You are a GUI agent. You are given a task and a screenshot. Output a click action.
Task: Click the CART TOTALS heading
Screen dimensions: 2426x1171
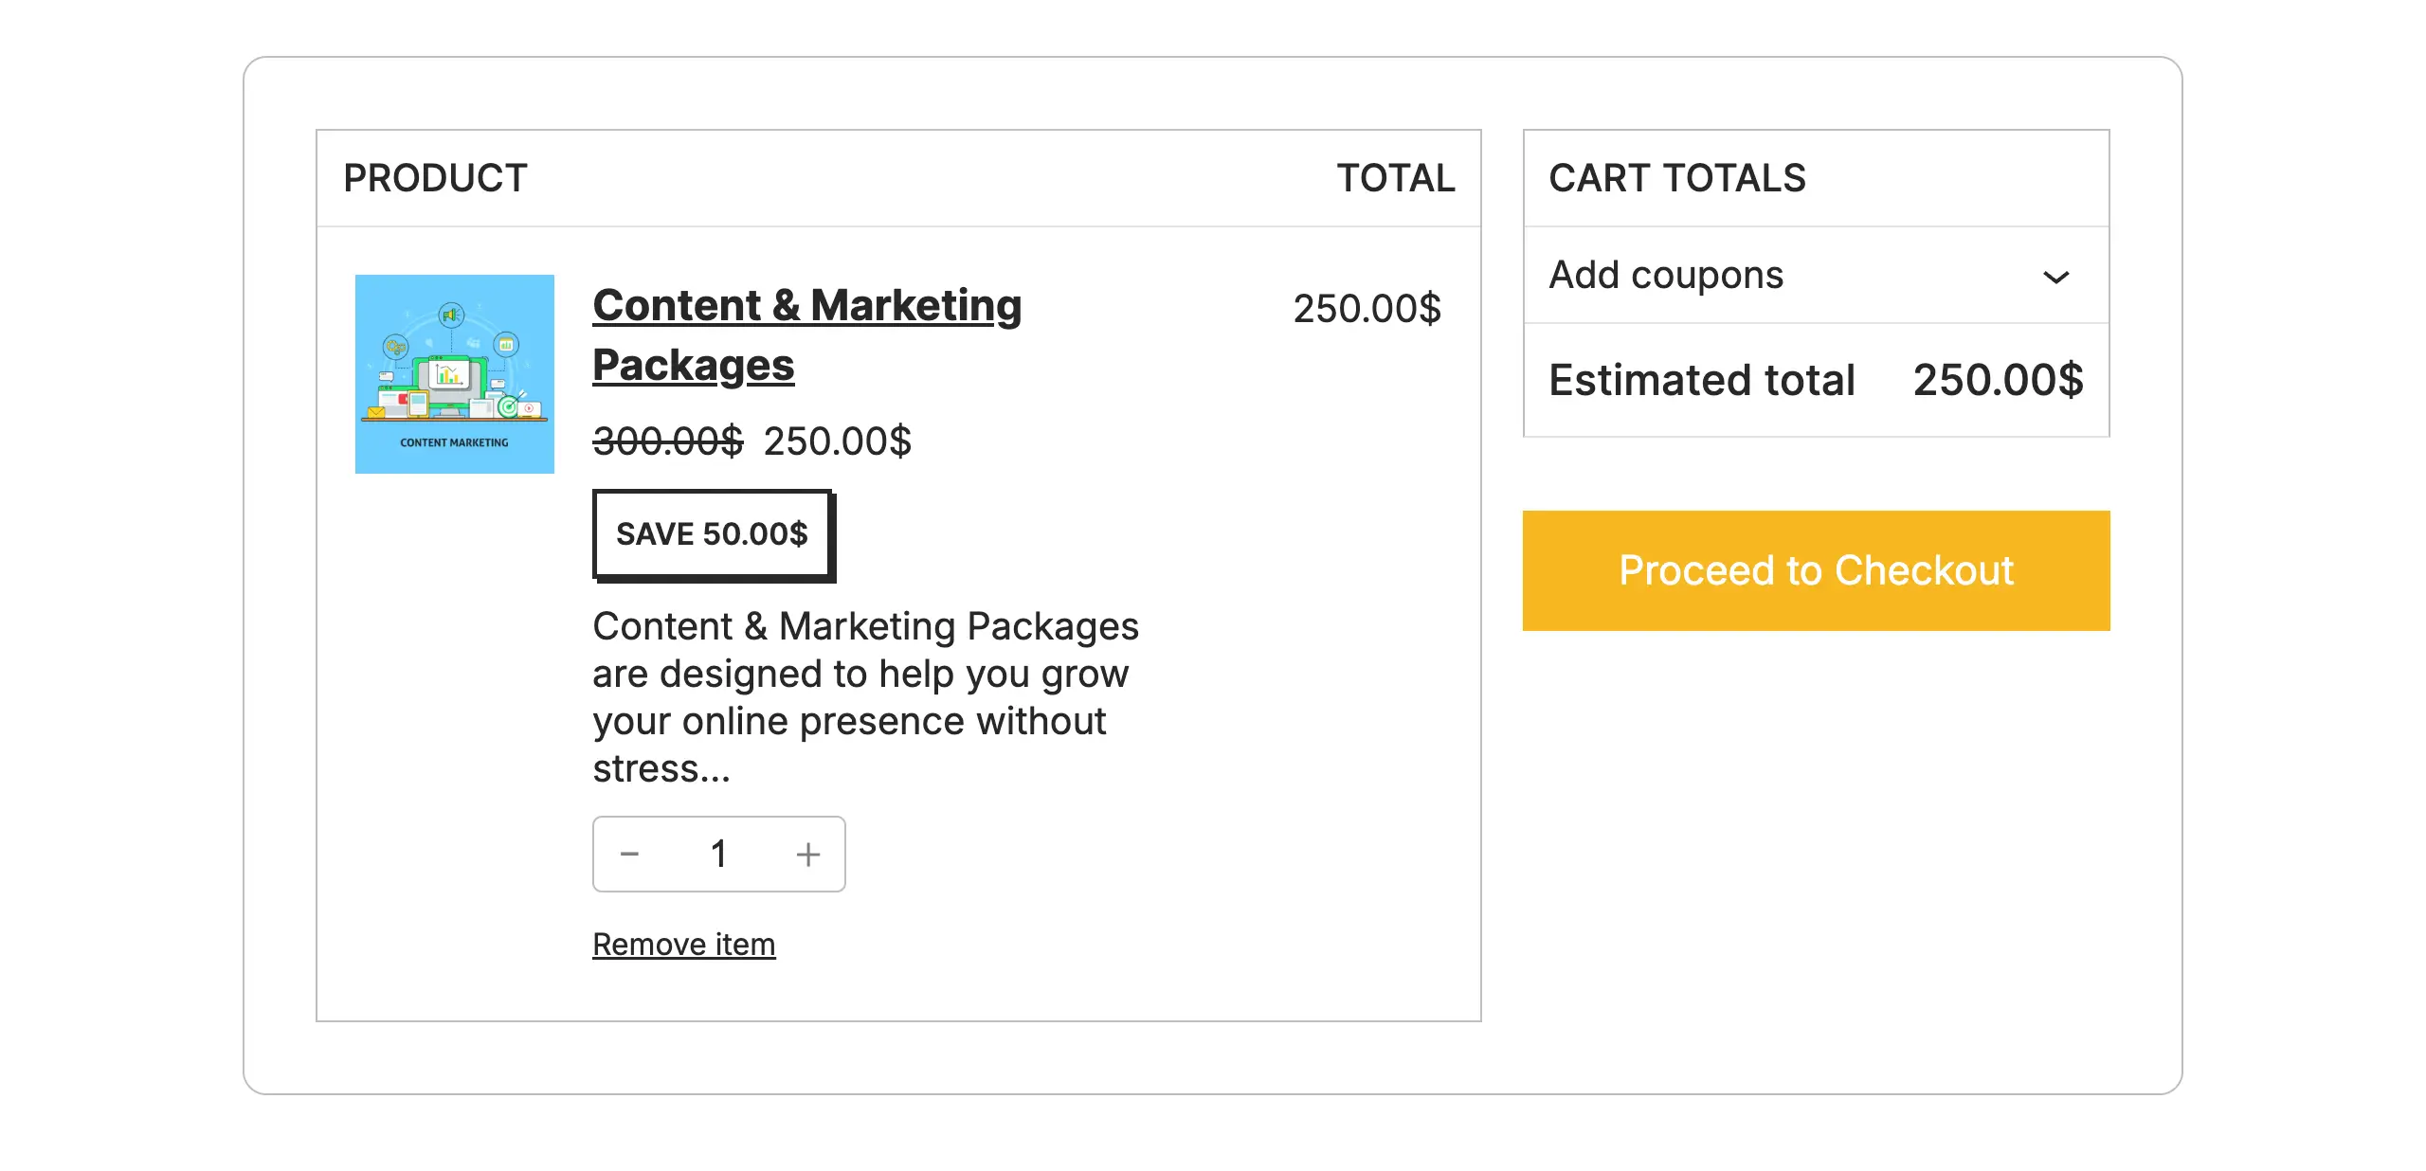(x=1676, y=178)
